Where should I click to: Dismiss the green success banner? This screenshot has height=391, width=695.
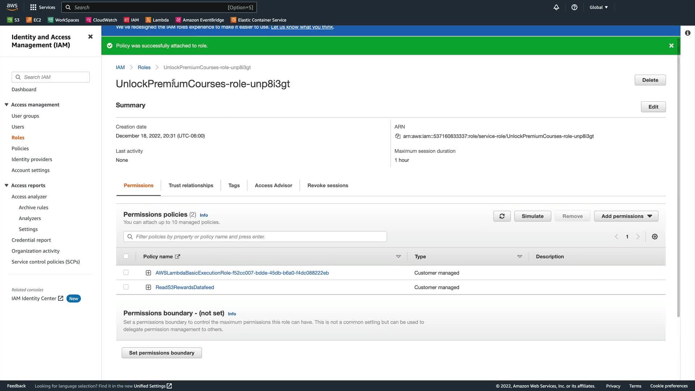[671, 46]
